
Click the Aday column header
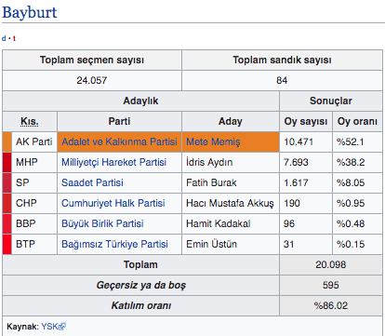pyautogui.click(x=231, y=121)
